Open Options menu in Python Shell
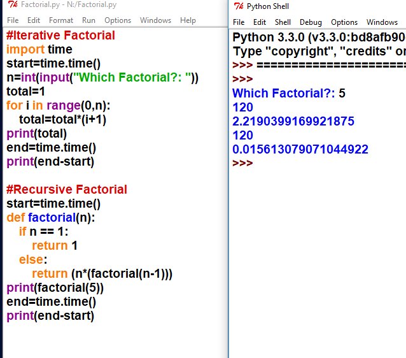406x358 pixels. tap(344, 22)
